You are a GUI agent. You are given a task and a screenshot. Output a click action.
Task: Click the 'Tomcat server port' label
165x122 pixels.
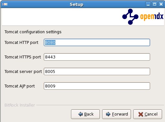pyautogui.click(x=23, y=72)
